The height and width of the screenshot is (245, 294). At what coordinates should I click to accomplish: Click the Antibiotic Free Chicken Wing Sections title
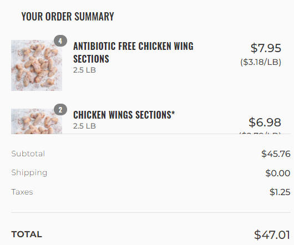(133, 53)
